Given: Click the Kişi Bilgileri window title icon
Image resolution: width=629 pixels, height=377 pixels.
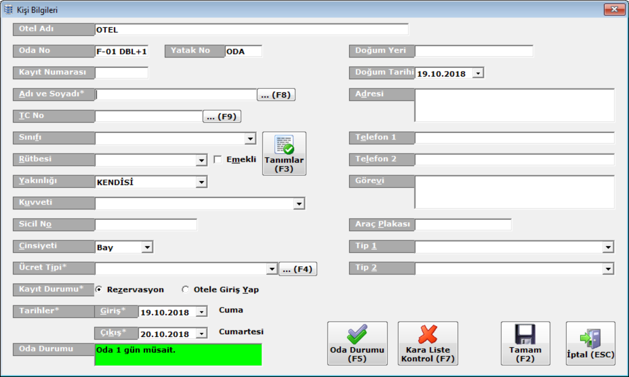Looking at the screenshot, I should click(8, 10).
